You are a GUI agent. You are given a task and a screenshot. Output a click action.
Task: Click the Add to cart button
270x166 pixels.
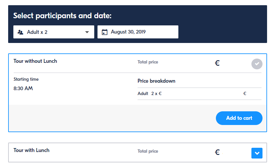239,118
